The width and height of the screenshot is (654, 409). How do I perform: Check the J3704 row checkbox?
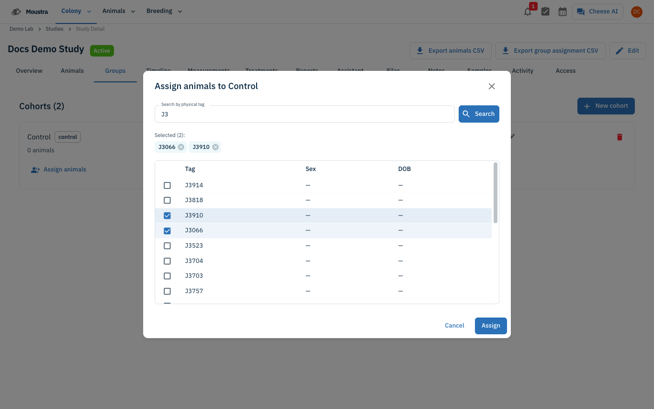click(167, 261)
